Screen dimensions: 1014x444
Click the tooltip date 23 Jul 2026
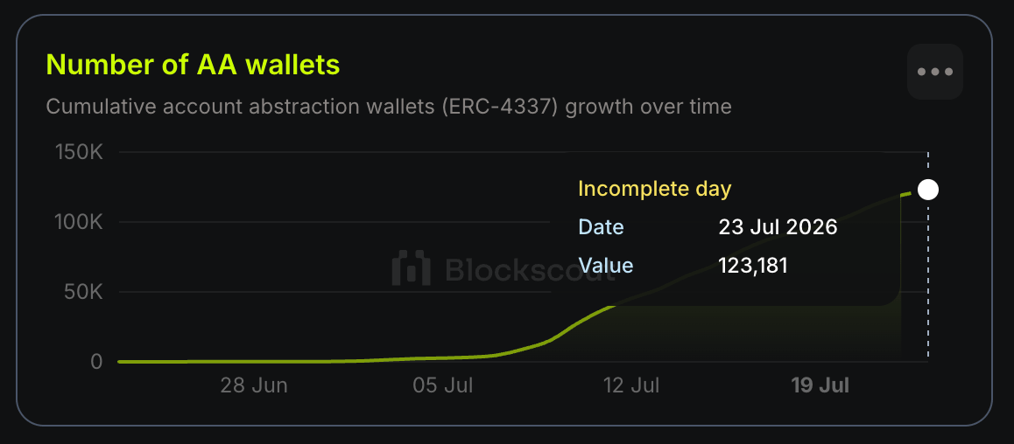(778, 227)
